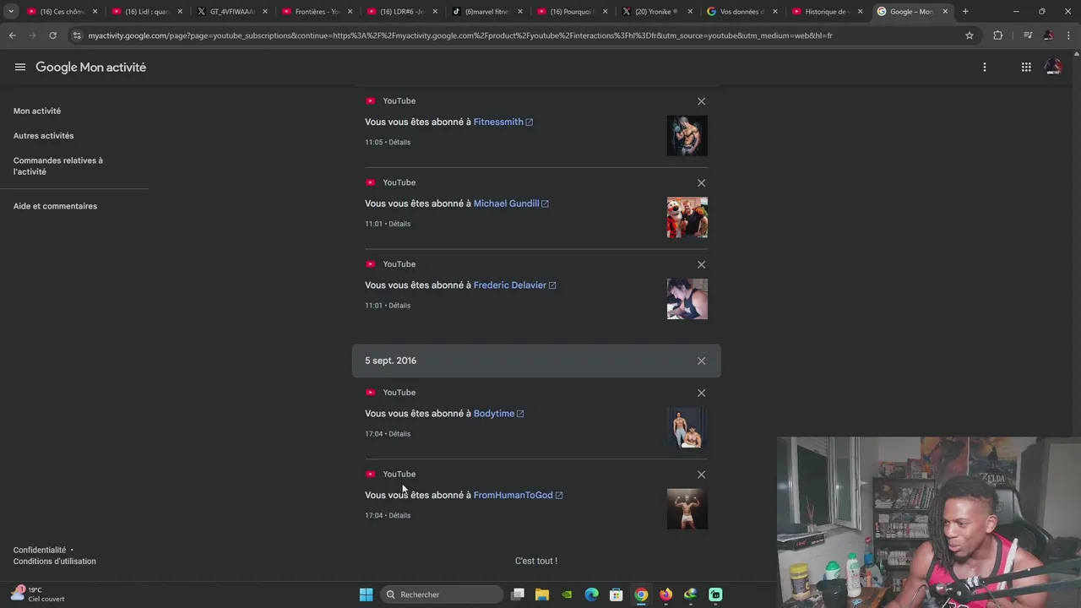Open the Google apps grid
This screenshot has width=1081, height=608.
[x=1026, y=68]
